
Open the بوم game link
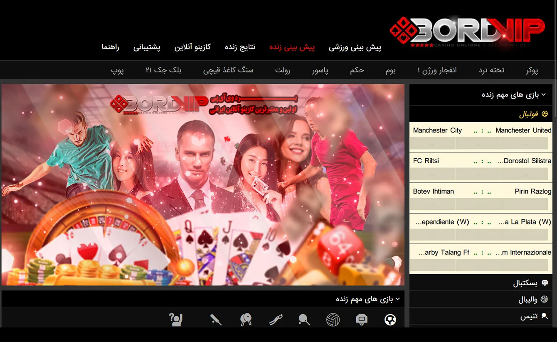[x=390, y=70]
